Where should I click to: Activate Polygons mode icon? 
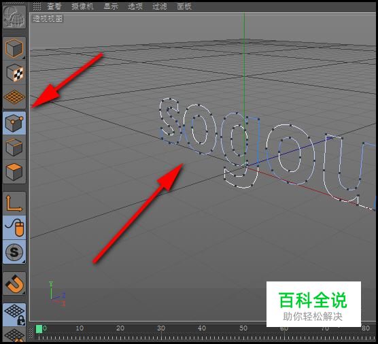[x=14, y=172]
